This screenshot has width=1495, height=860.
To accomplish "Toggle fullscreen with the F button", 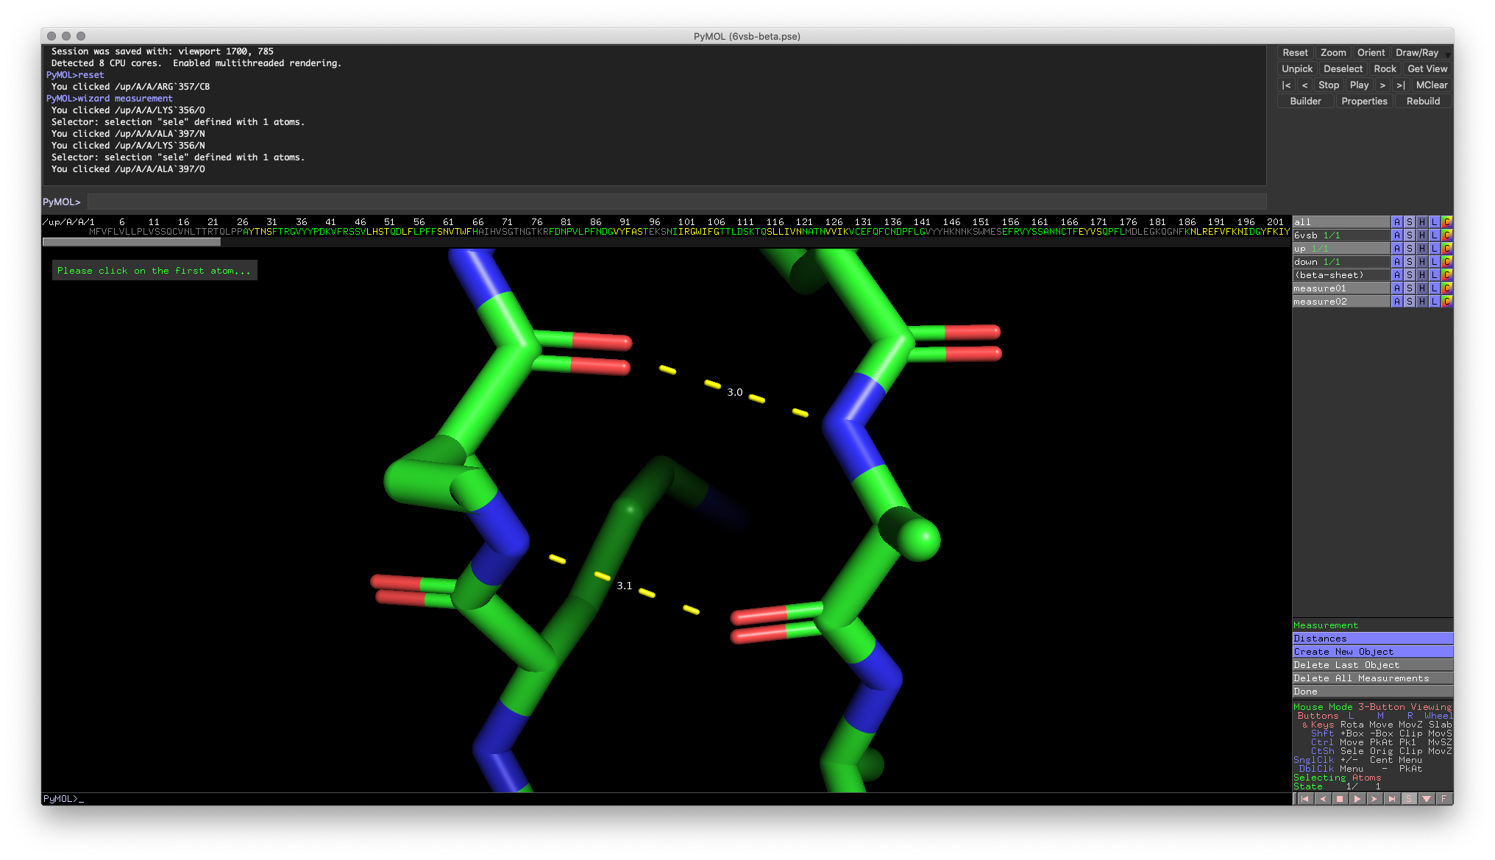I will point(1443,799).
